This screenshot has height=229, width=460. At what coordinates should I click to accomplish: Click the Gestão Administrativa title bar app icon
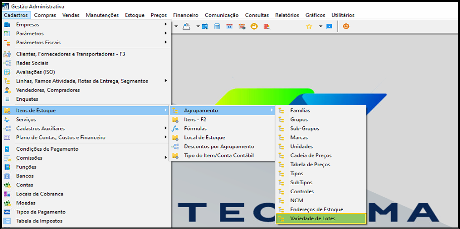[6, 6]
